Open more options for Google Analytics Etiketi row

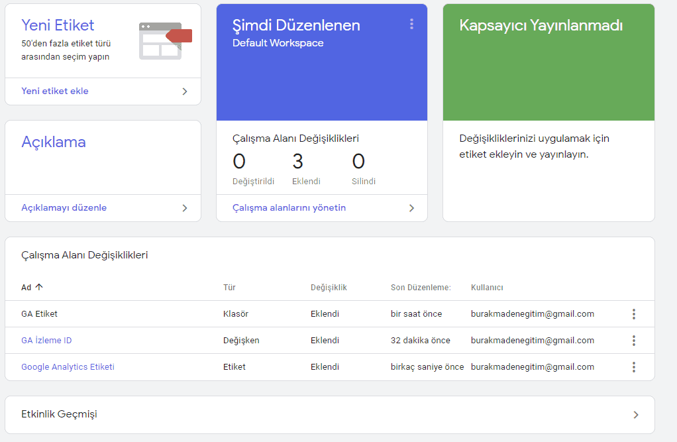pyautogui.click(x=633, y=367)
